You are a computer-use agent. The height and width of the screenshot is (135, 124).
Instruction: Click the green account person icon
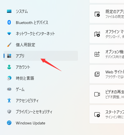[9, 67]
